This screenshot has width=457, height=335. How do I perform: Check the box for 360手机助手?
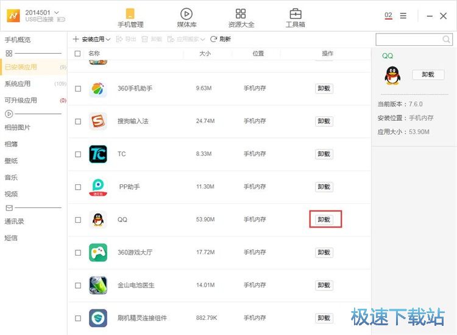78,88
